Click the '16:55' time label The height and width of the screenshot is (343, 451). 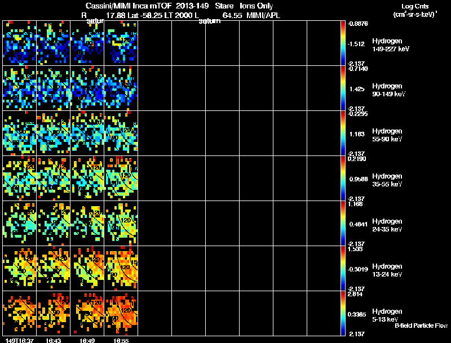pos(121,340)
